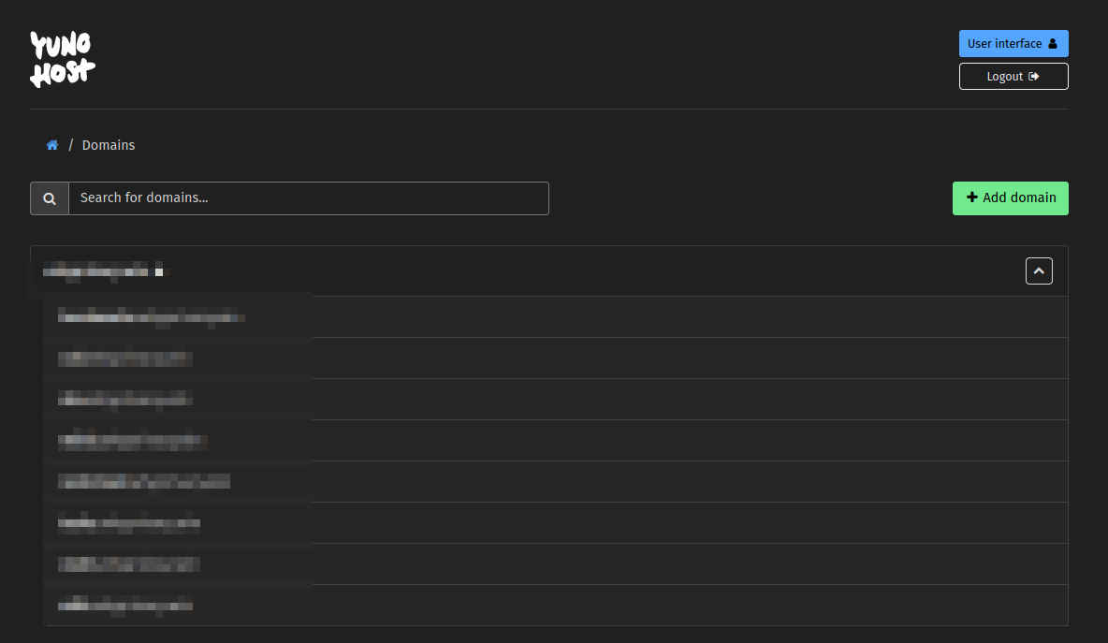Focus the Search for domains field
1108x643 pixels.
pyautogui.click(x=308, y=198)
